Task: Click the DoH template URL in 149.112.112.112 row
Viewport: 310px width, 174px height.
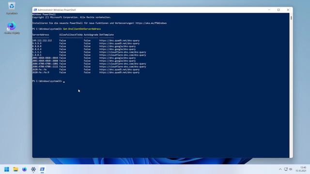Action: 120,41
